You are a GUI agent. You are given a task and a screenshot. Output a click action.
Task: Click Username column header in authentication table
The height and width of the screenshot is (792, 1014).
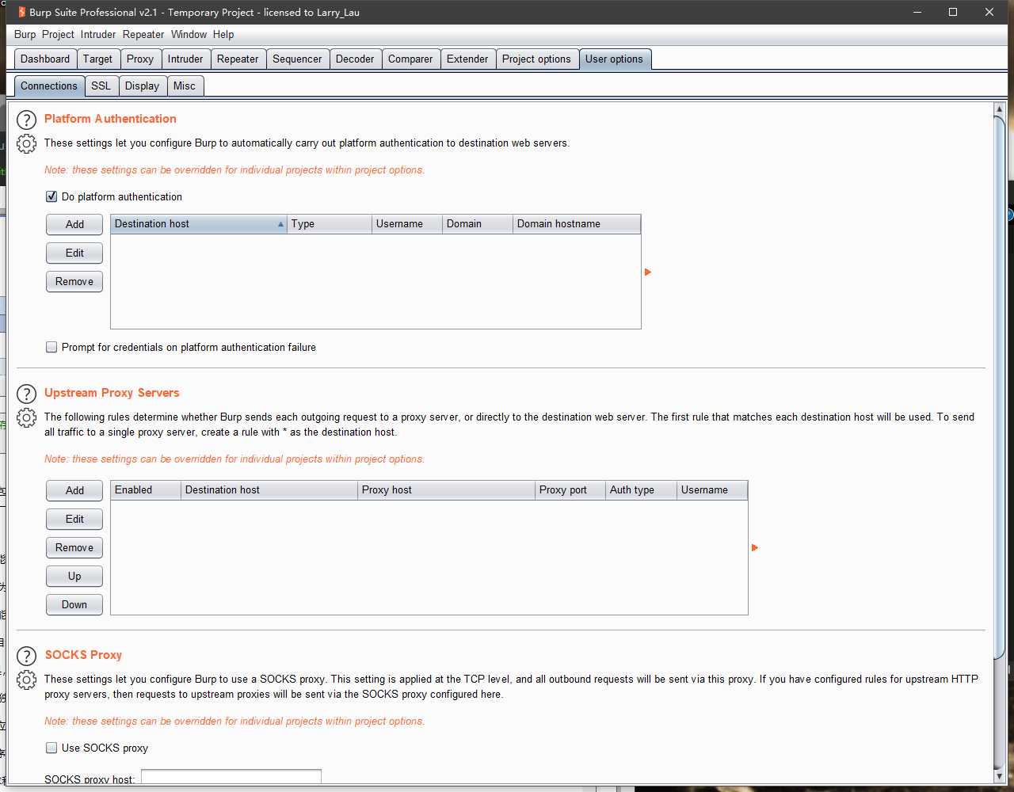pos(407,224)
